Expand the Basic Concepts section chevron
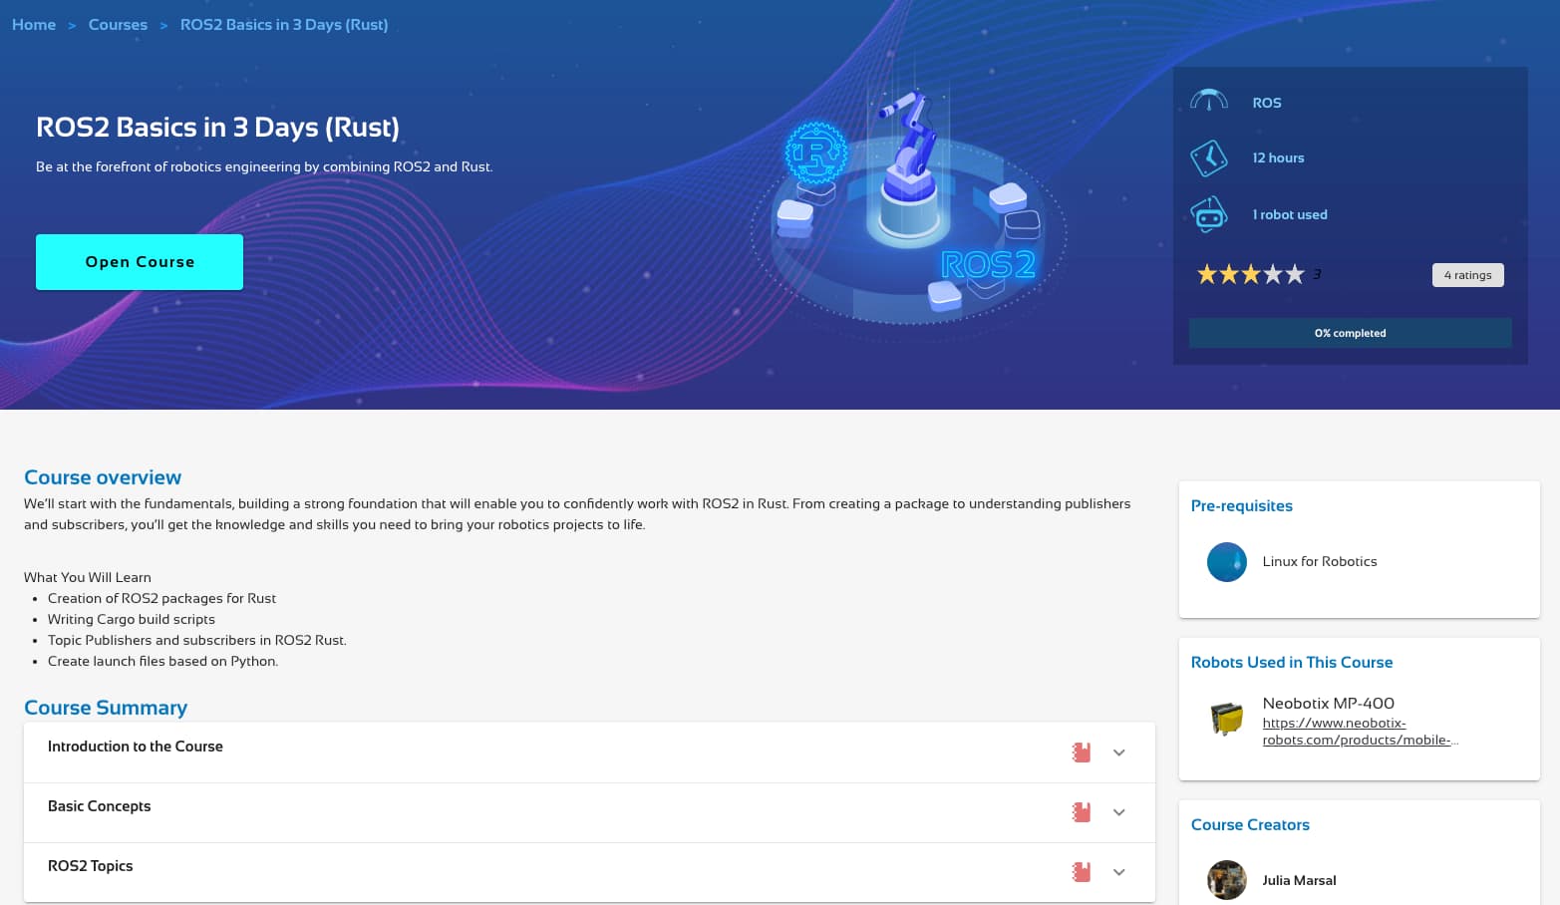The image size is (1560, 905). click(1119, 812)
